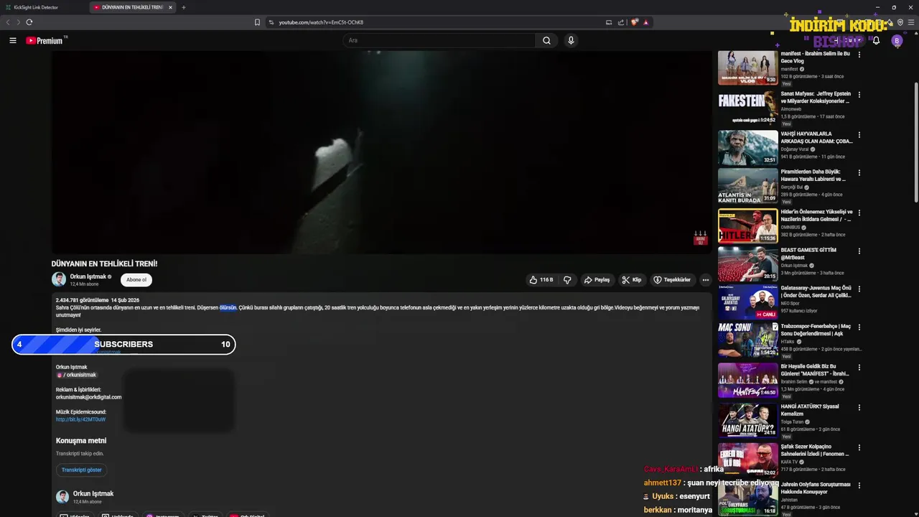
Task: Click orkunisitmak@orkdigital.com email text
Action: 88,397
